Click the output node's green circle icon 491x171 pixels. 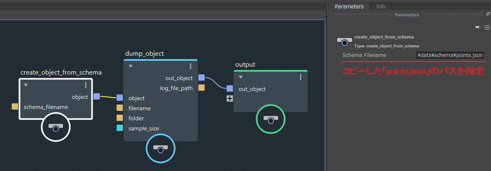point(270,119)
